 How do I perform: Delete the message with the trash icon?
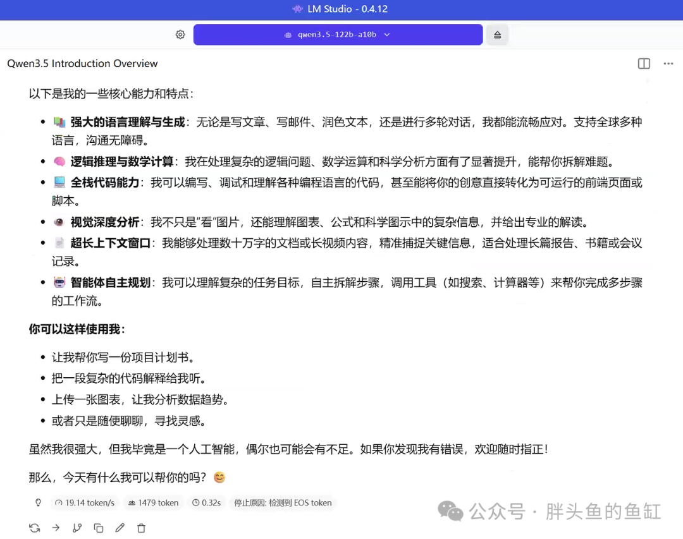(x=141, y=528)
